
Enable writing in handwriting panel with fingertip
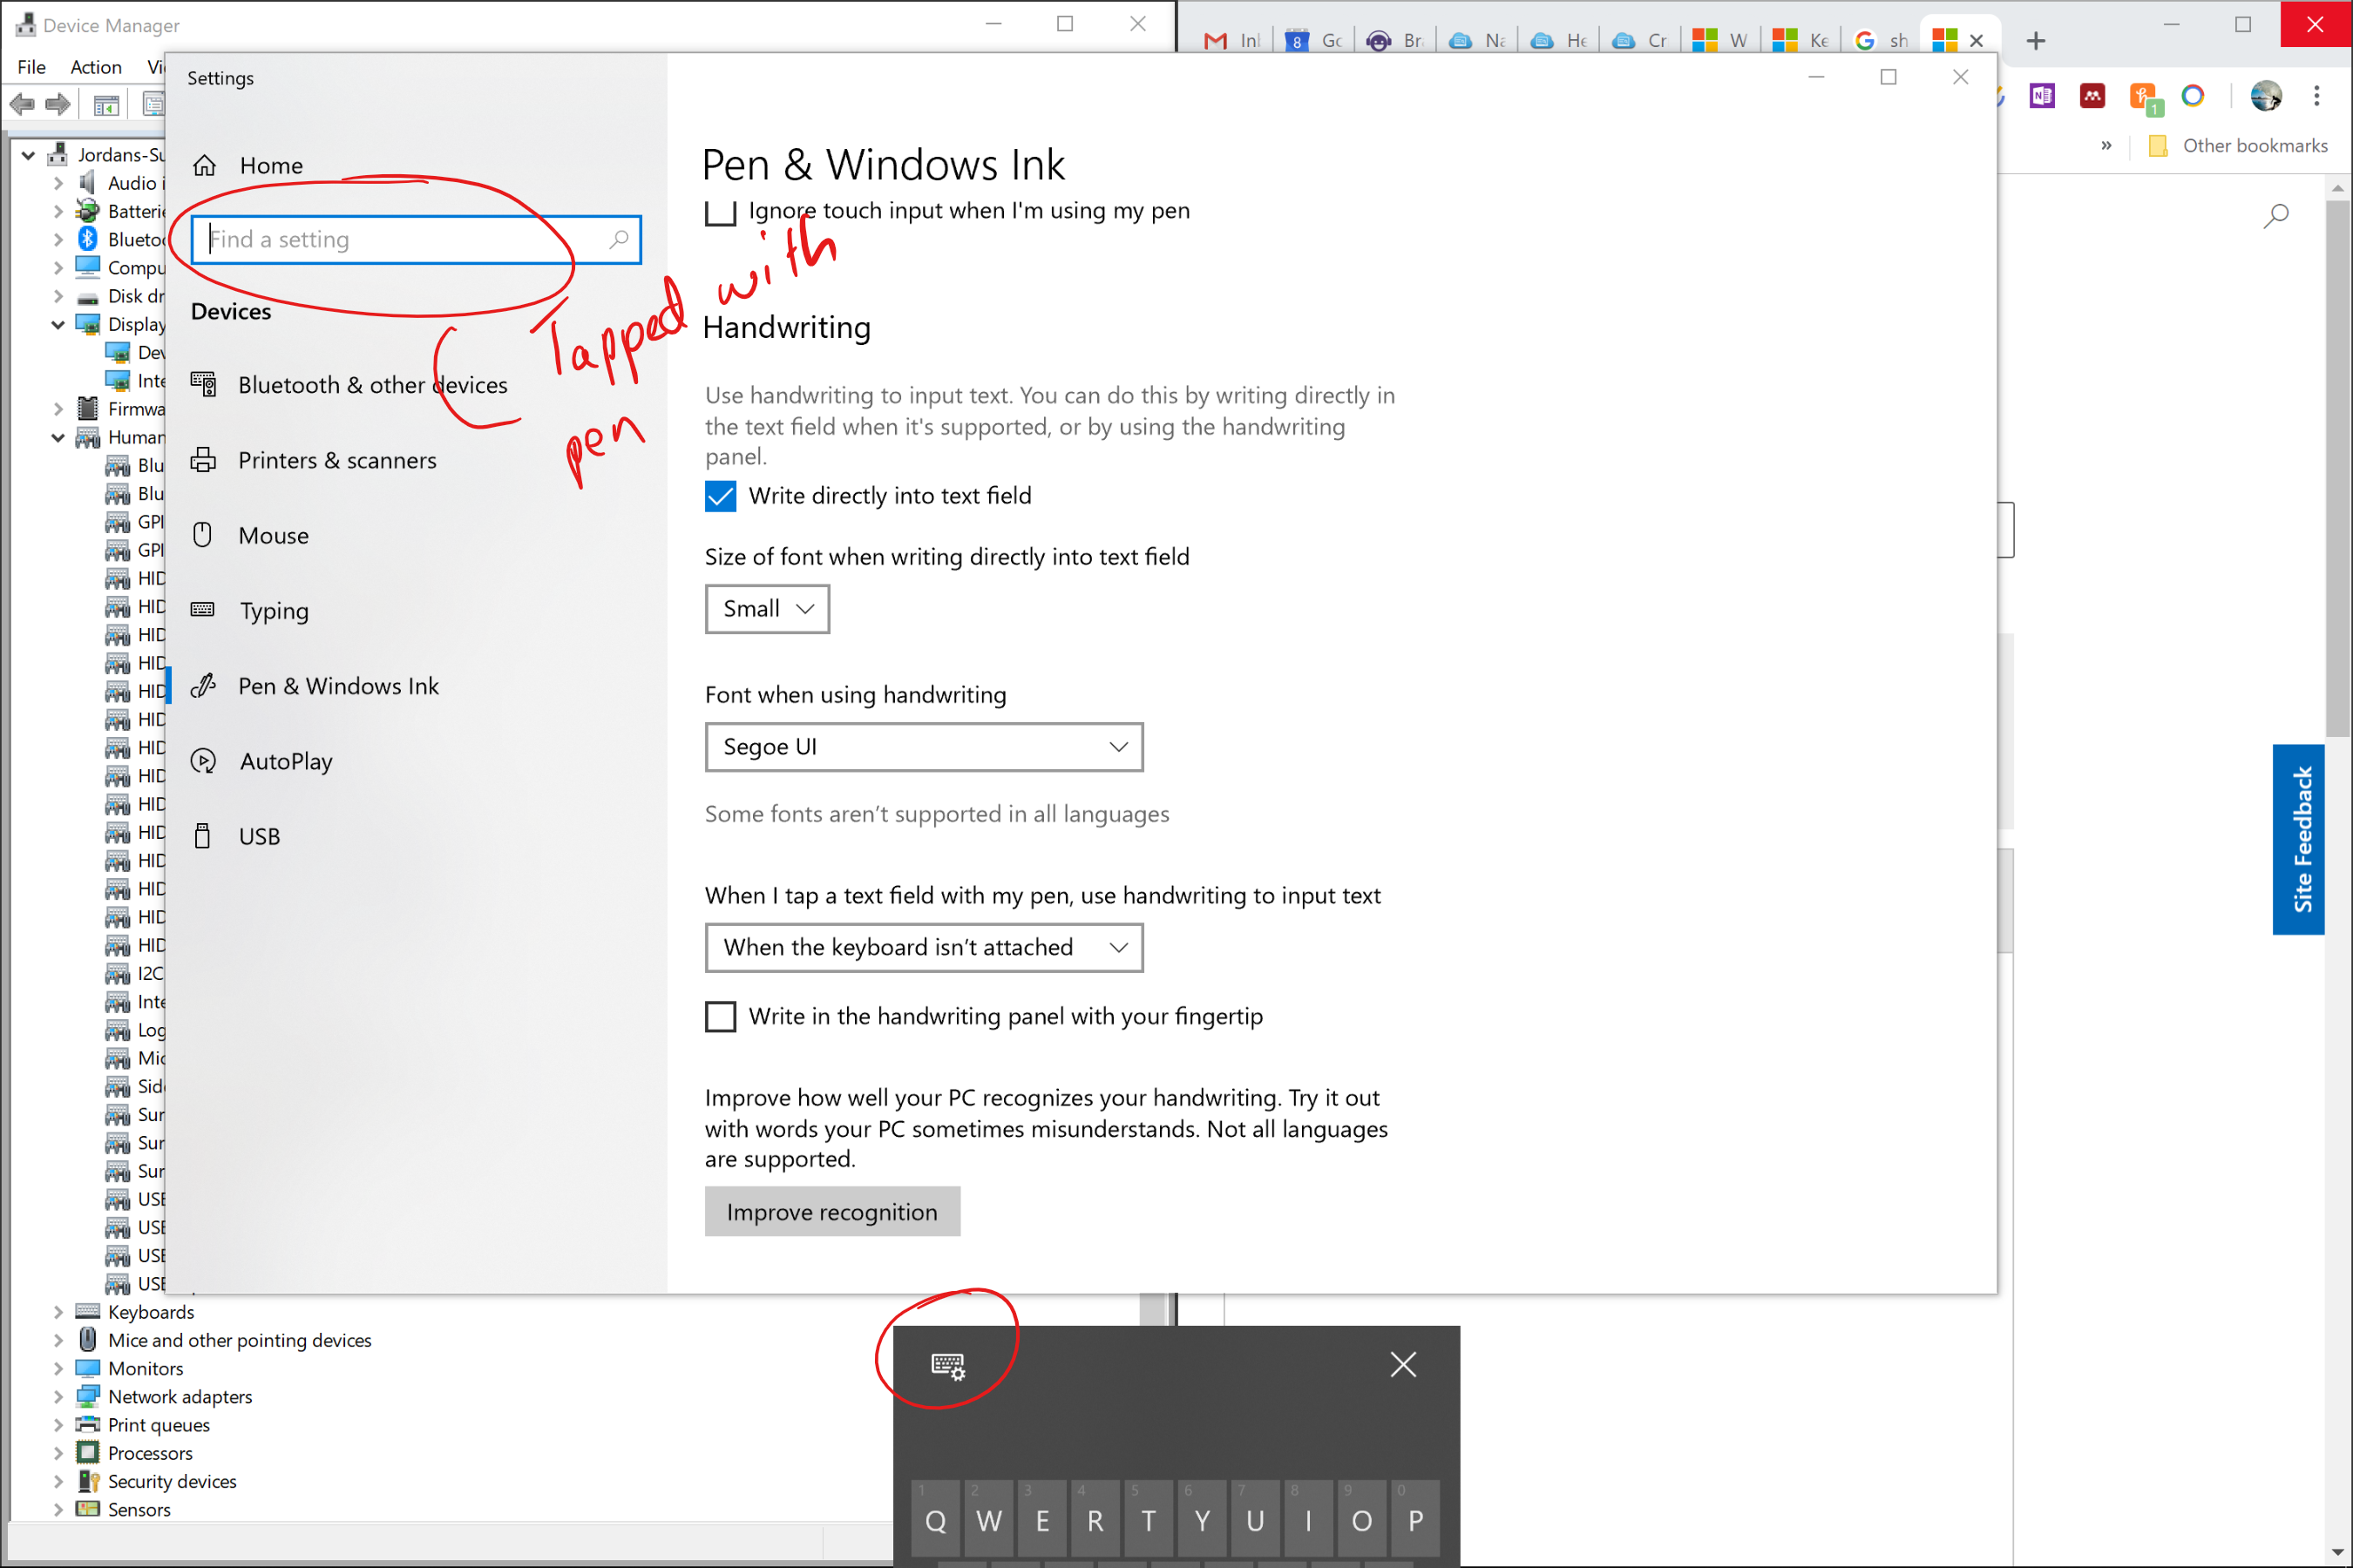[x=721, y=1016]
